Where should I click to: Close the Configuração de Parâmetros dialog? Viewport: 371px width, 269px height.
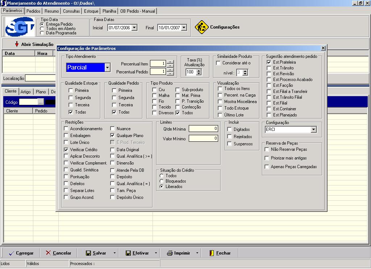click(323, 48)
